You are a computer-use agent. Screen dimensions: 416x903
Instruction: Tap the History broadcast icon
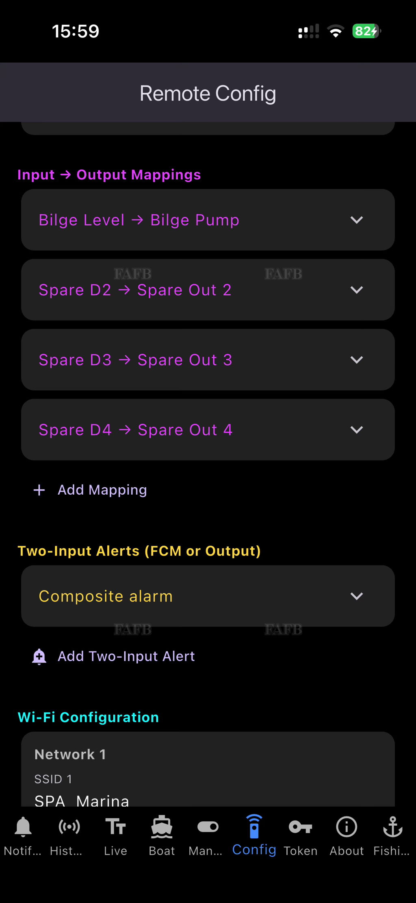(69, 827)
